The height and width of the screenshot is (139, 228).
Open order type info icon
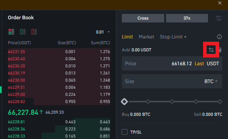[219, 37]
